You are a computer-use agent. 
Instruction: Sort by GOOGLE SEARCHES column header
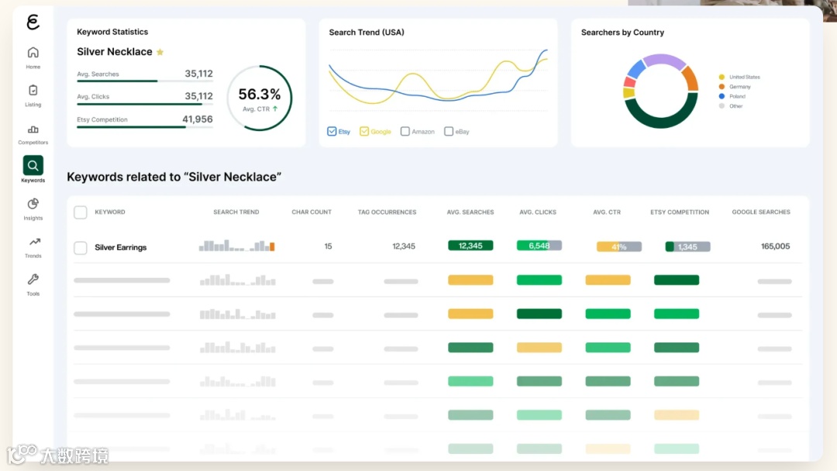click(761, 212)
